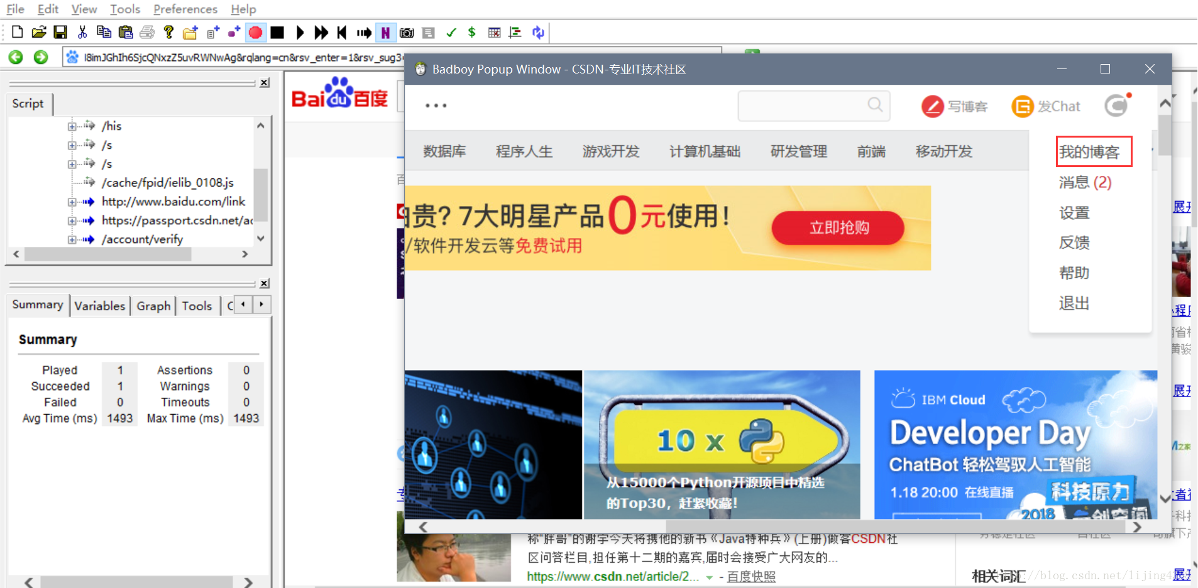This screenshot has width=1198, height=588.
Task: Switch to the Variables tab
Action: [100, 305]
